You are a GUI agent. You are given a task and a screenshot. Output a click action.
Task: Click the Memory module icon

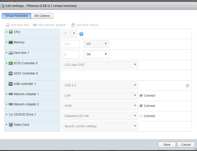pos(11,42)
